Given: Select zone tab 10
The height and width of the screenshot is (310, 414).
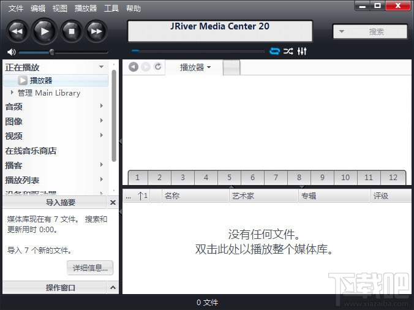Looking at the screenshot, I should (345, 178).
